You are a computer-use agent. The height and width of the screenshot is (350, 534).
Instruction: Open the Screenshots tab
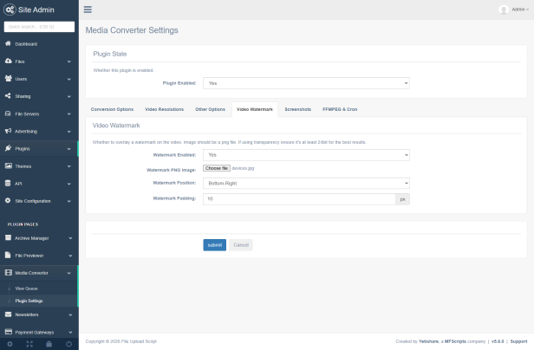297,109
